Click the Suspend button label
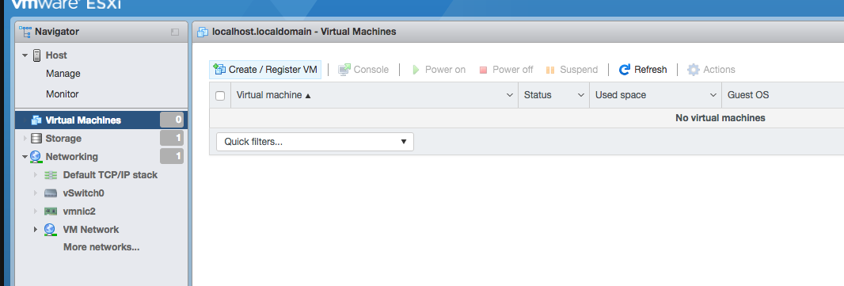 click(579, 70)
